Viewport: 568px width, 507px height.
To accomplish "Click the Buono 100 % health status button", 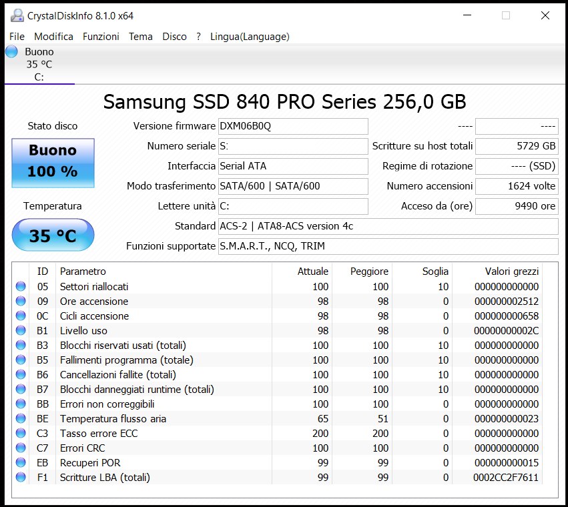I will [53, 163].
